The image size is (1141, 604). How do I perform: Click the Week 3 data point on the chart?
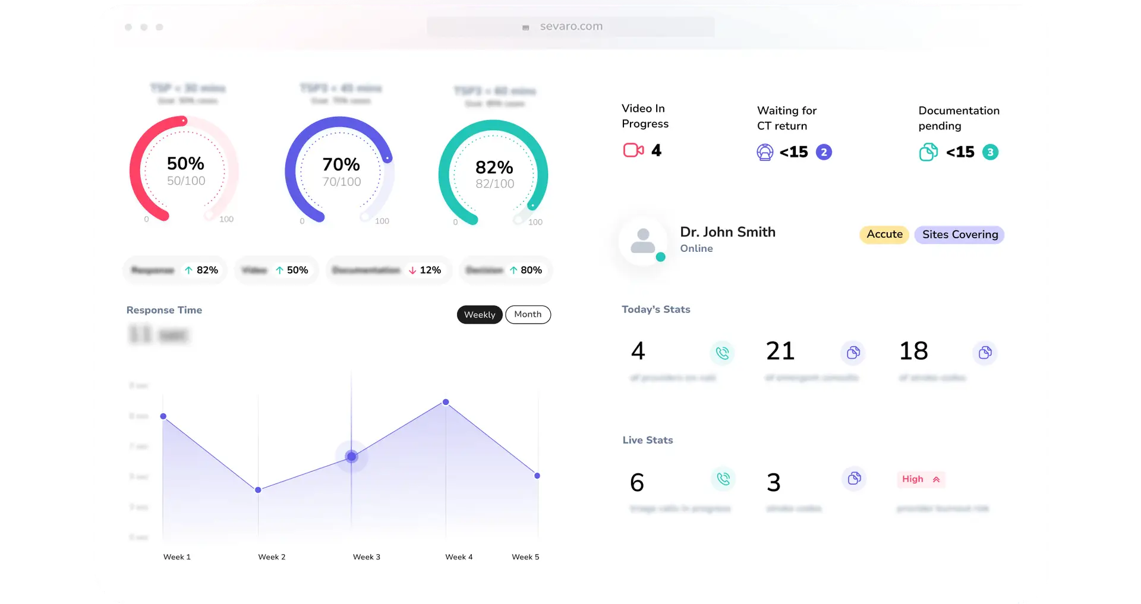[x=351, y=456]
